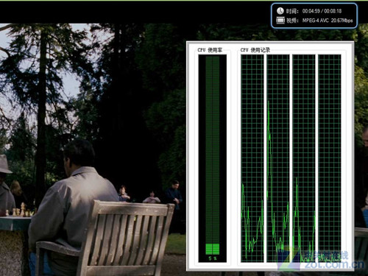Screen dimensions: 368x276
Task: Click the 5 % CPU usage readout
Action: click(213, 258)
